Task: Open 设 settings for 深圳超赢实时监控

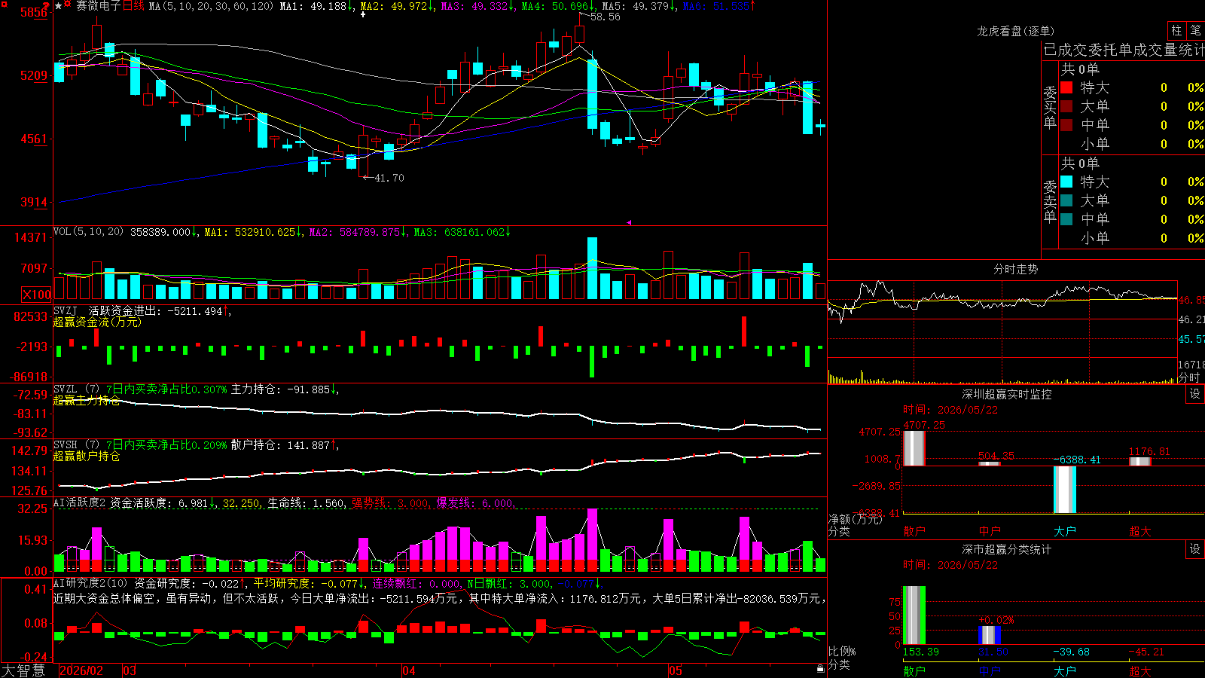Action: (1195, 394)
